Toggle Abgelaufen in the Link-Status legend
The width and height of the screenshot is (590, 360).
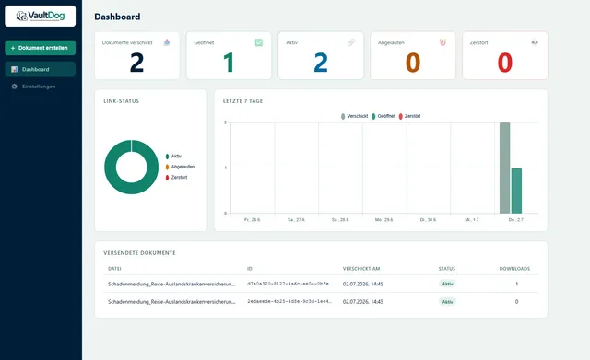click(180, 167)
